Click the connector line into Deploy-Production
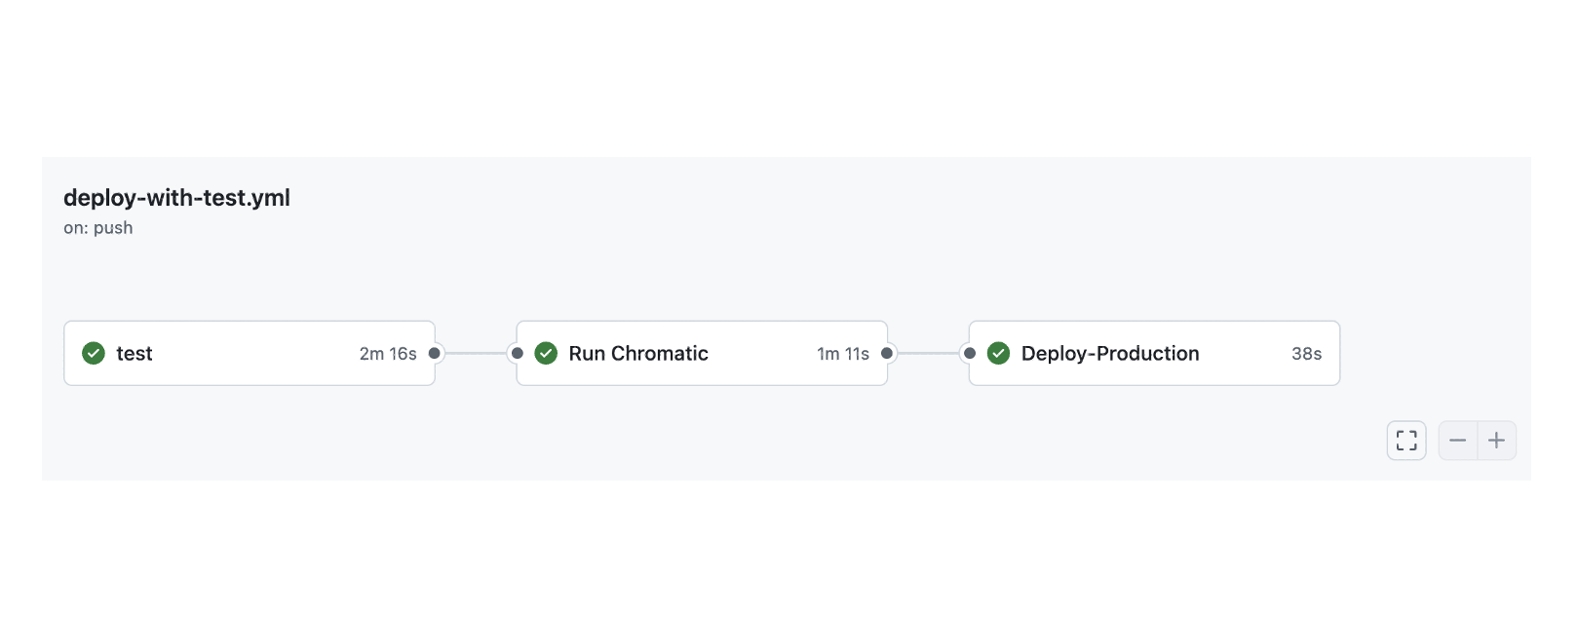Image resolution: width=1579 pixels, height=620 pixels. (928, 353)
